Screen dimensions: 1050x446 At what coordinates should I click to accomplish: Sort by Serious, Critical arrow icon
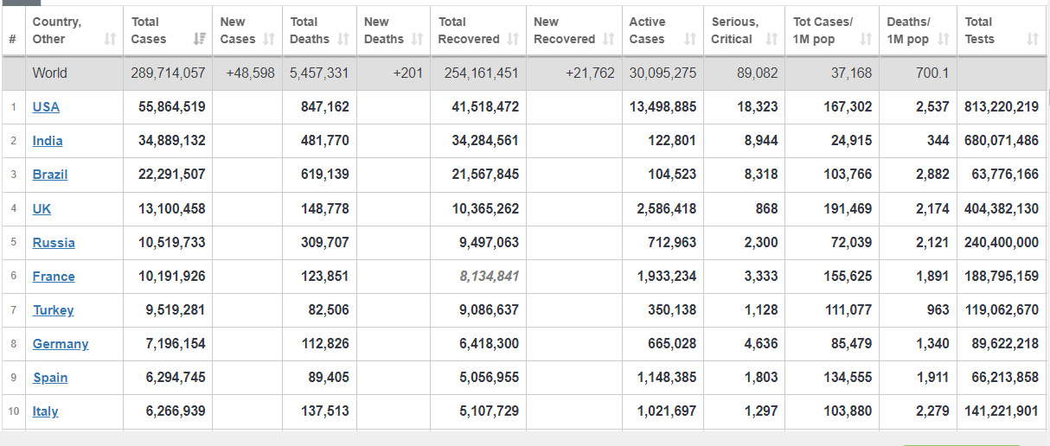point(771,39)
